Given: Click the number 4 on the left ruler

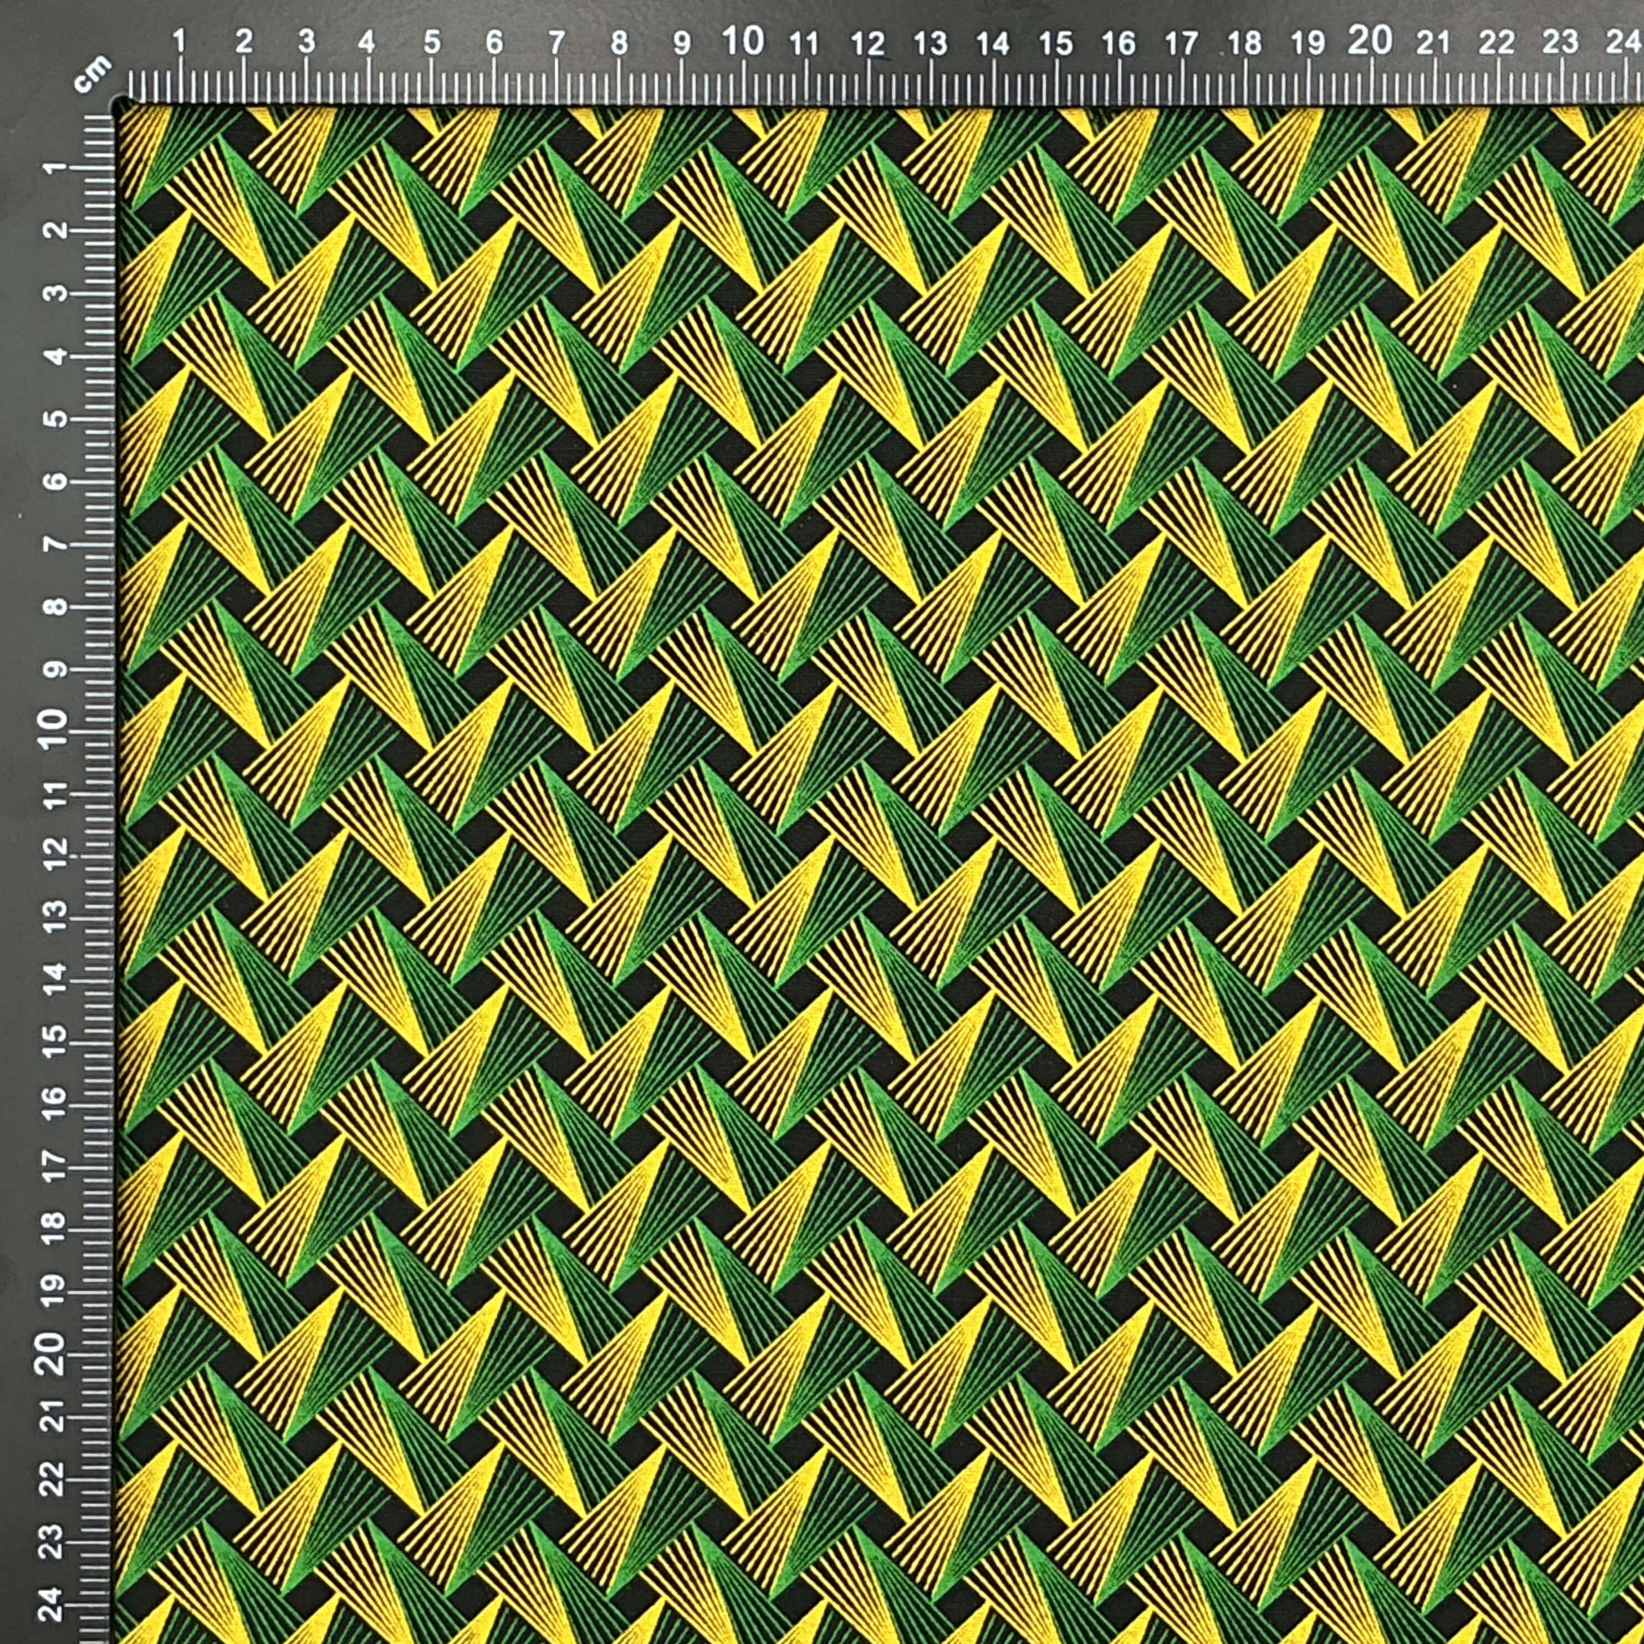Looking at the screenshot, I should click(x=56, y=356).
